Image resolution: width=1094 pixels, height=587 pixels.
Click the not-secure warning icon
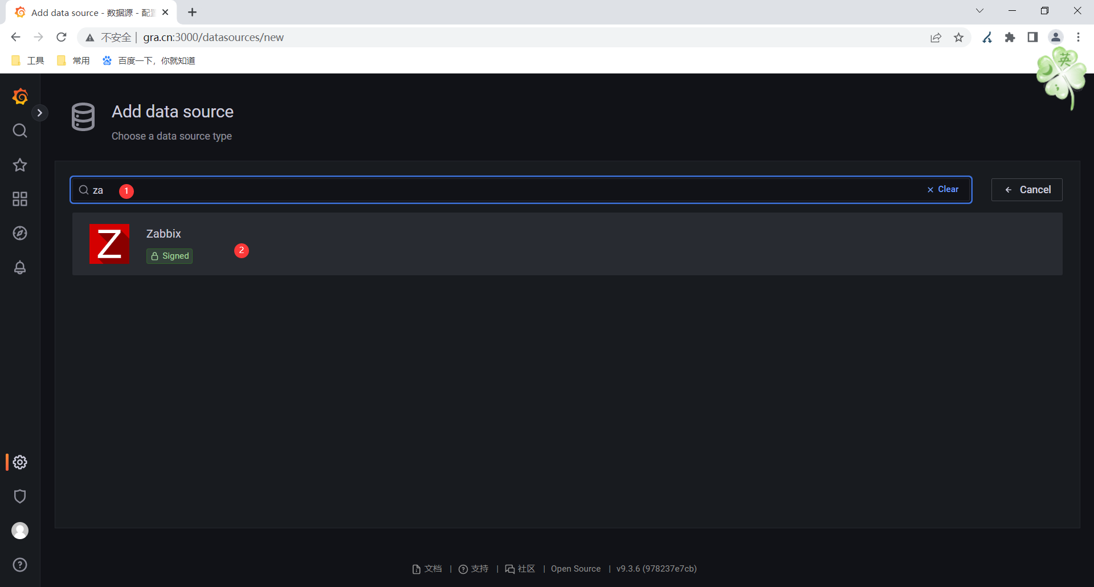[x=90, y=38]
